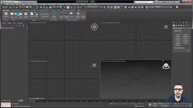Screen dimensions: 193x108
Task: Click the large plus Set Keys button
Action: 150,105
